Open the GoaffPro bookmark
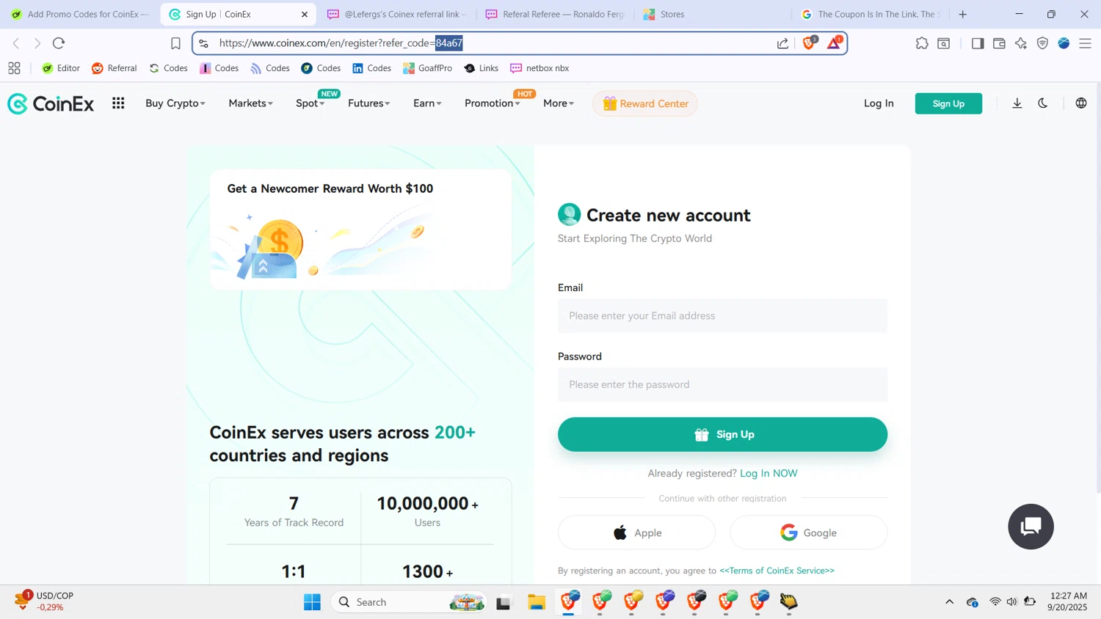The image size is (1101, 619). click(x=427, y=68)
